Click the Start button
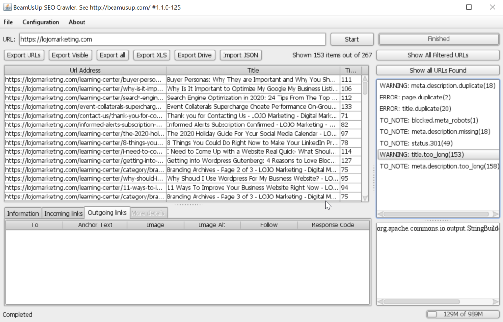The height and width of the screenshot is (322, 503). tap(352, 39)
